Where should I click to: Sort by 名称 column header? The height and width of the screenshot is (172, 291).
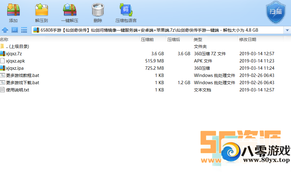[4, 40]
